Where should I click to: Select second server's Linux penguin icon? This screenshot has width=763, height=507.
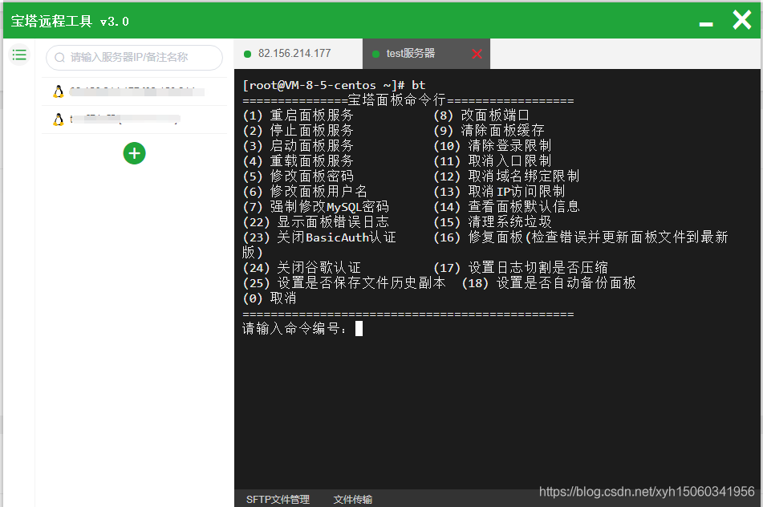(59, 120)
